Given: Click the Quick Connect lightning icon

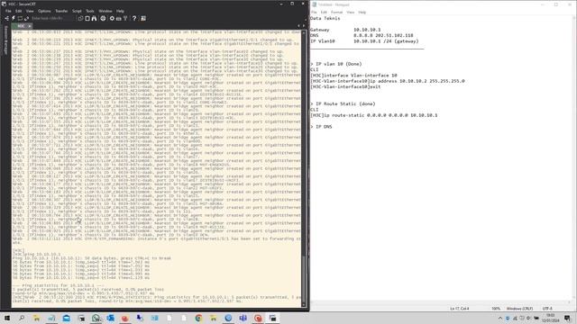Looking at the screenshot, I should [x=14, y=18].
